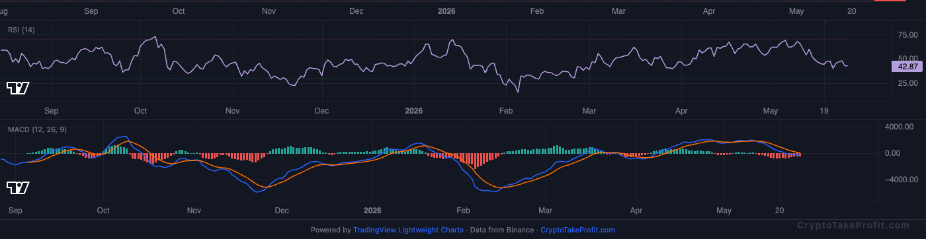The height and width of the screenshot is (239, 926).
Task: Click the 'Data from Binance' footer text
Action: [x=502, y=230]
